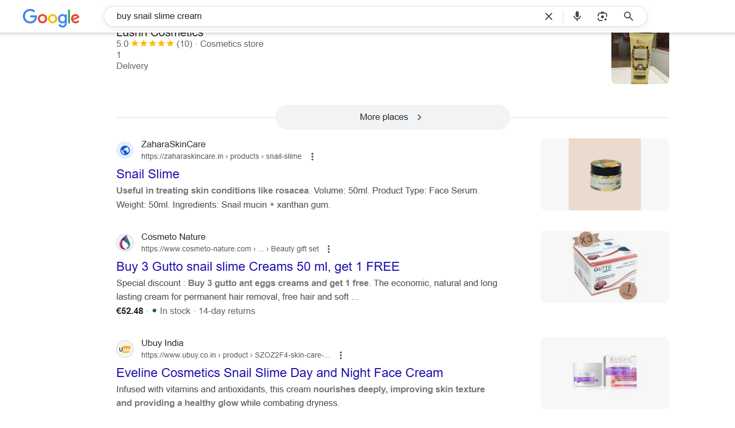Viewport: 735px width, 428px height.
Task: Clear the search box text
Action: [x=548, y=16]
